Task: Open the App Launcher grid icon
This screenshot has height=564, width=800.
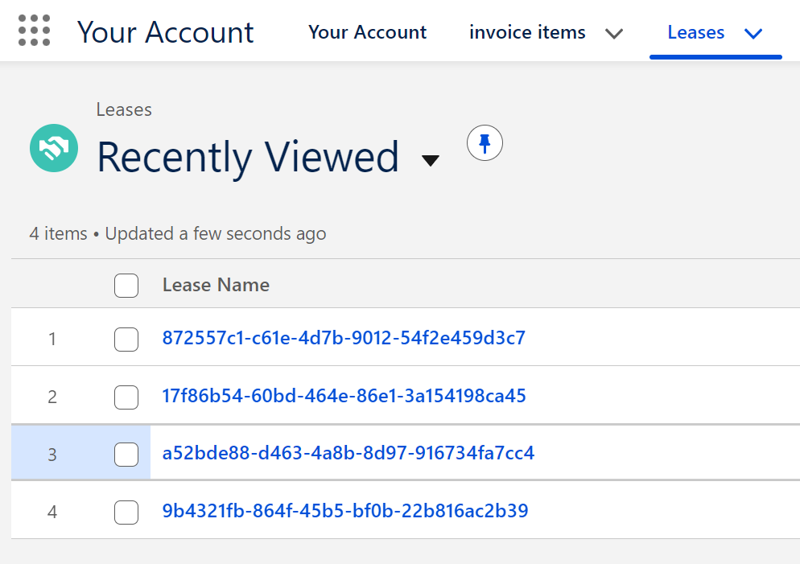Action: [34, 31]
